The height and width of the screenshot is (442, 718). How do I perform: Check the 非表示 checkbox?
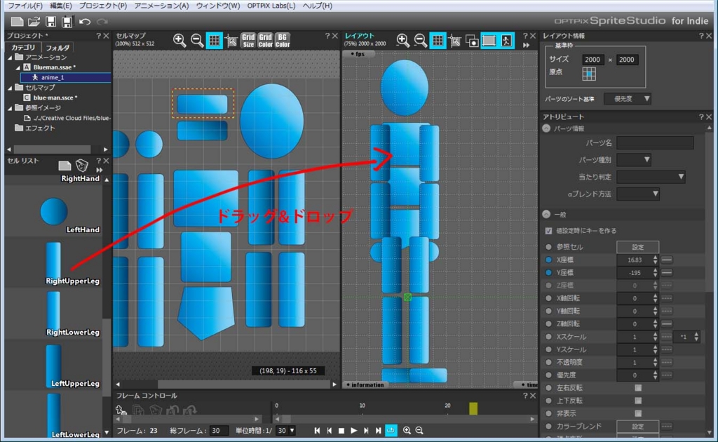(x=638, y=414)
